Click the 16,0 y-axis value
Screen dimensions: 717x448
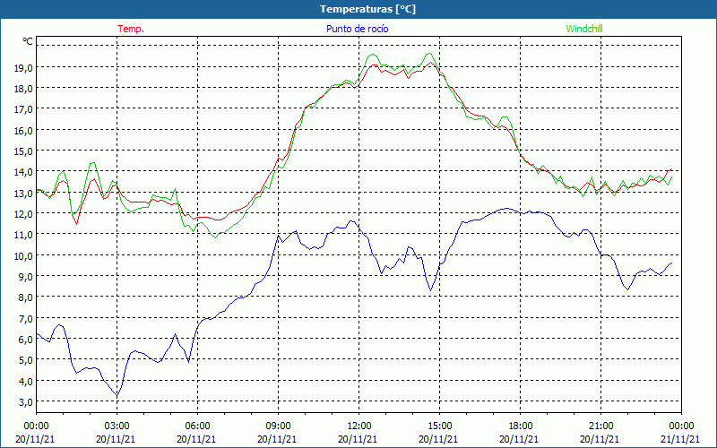24,130
